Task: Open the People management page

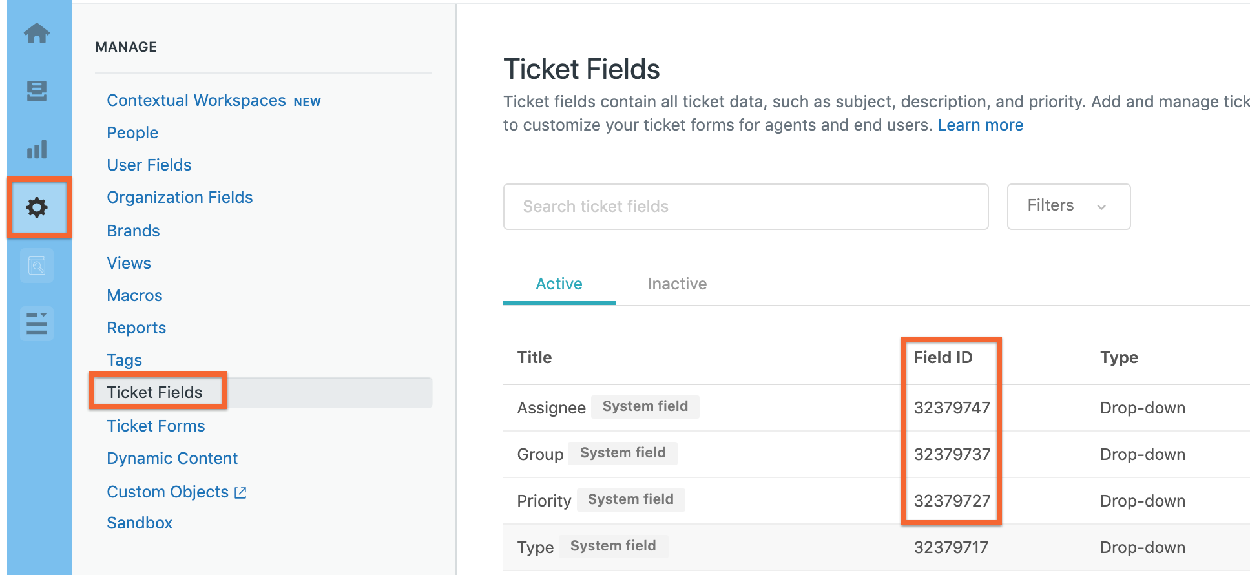Action: coord(132,132)
